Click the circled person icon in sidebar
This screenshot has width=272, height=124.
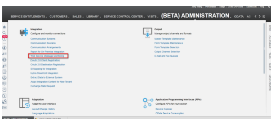coord(4,48)
